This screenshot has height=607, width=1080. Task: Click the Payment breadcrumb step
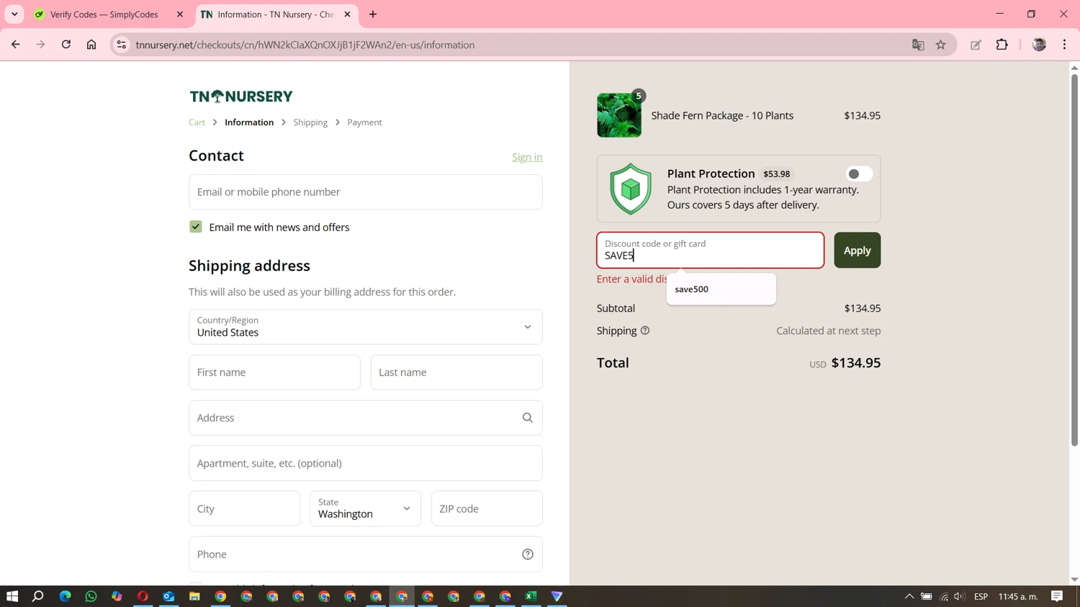[364, 122]
